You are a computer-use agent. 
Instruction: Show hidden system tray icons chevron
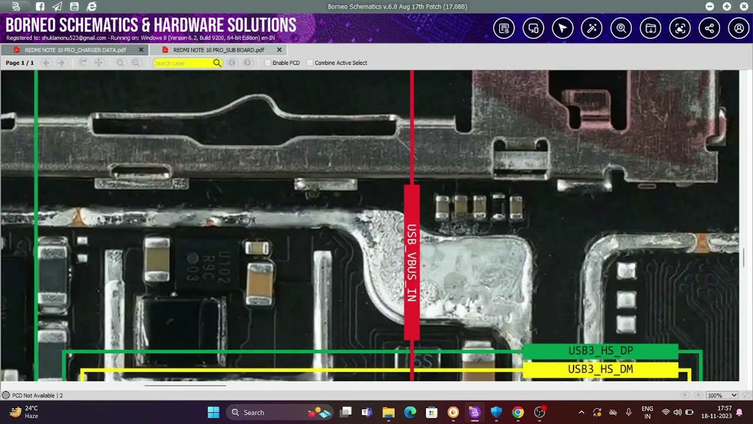(x=581, y=412)
